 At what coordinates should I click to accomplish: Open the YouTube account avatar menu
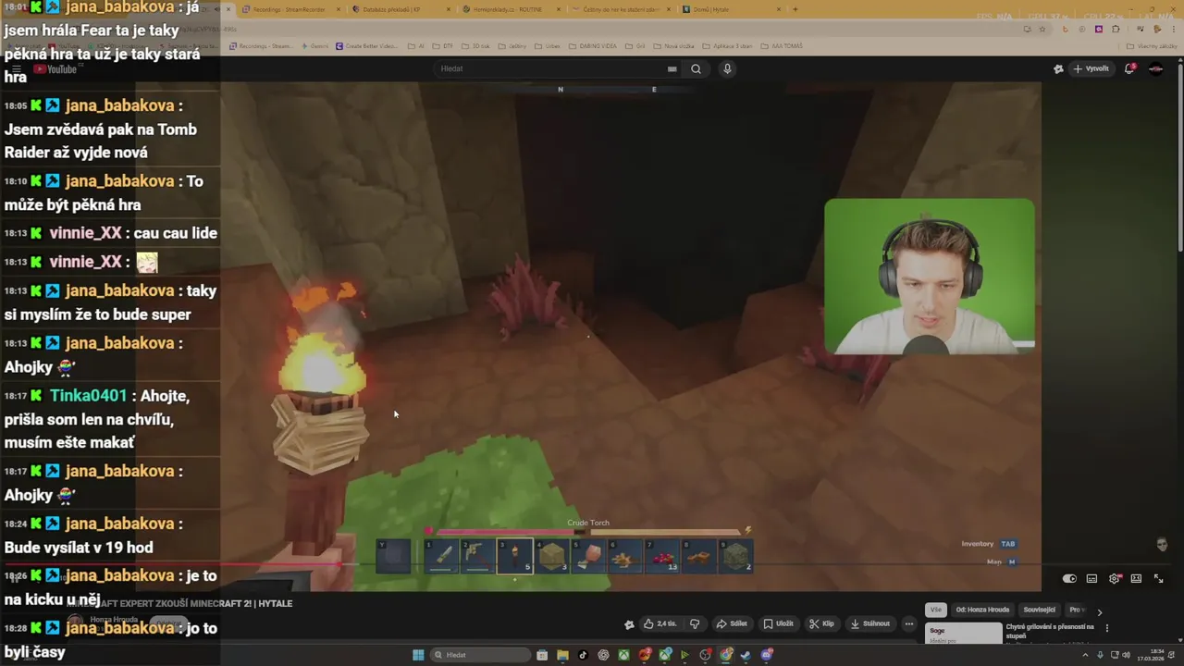[x=1155, y=68]
